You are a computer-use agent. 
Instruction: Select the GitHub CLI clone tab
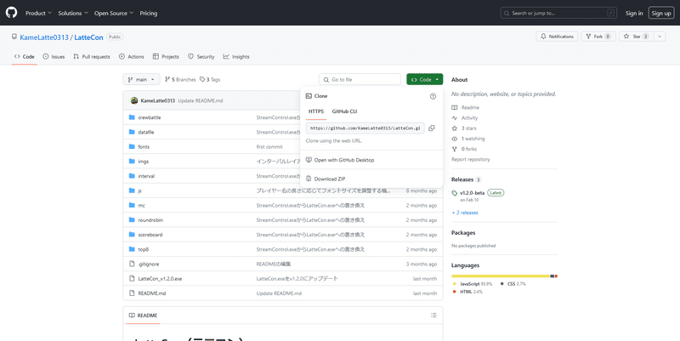[x=344, y=111]
